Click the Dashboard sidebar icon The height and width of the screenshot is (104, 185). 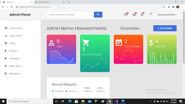(6, 28)
